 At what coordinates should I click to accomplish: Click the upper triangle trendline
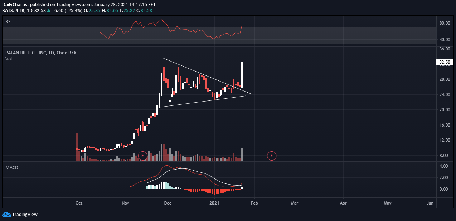(208, 76)
